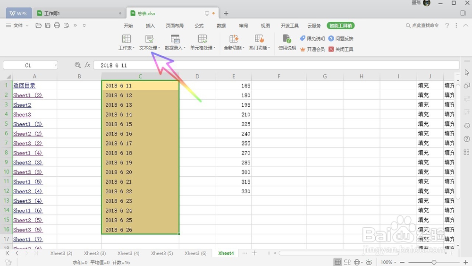Viewport: 472px width, 266px height.
Task: Open the quick access toolbar customize dropdown
Action: (x=84, y=26)
